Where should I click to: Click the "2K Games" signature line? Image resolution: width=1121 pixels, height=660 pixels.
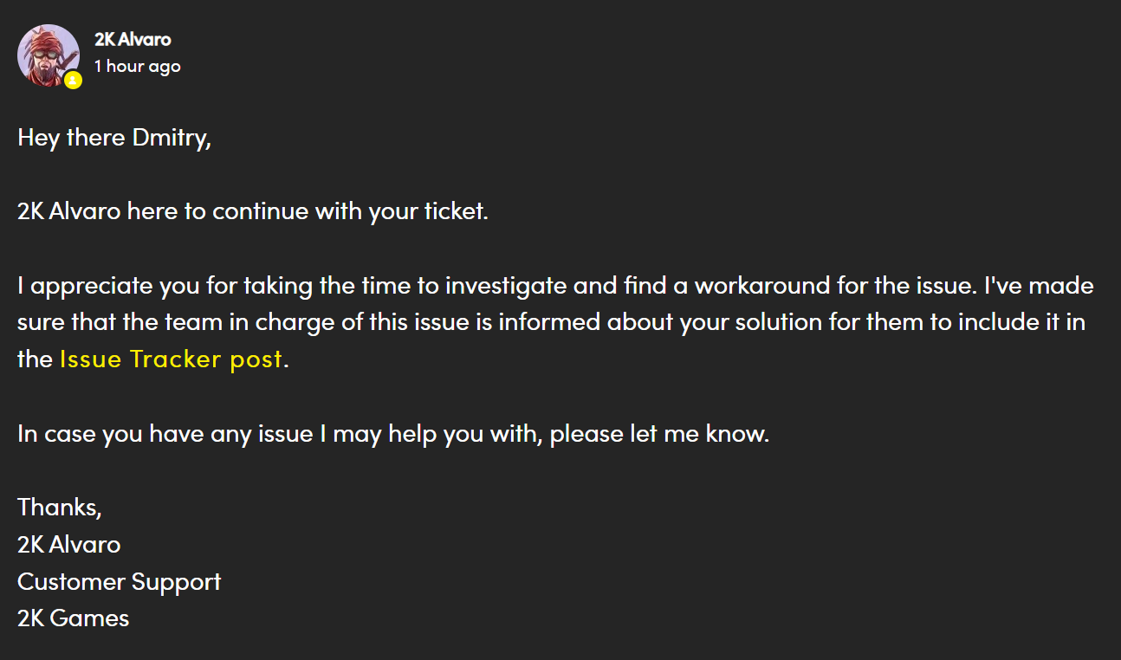(x=73, y=618)
